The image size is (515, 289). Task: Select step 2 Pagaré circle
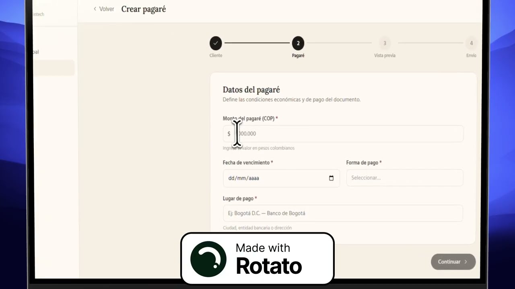pyautogui.click(x=298, y=43)
